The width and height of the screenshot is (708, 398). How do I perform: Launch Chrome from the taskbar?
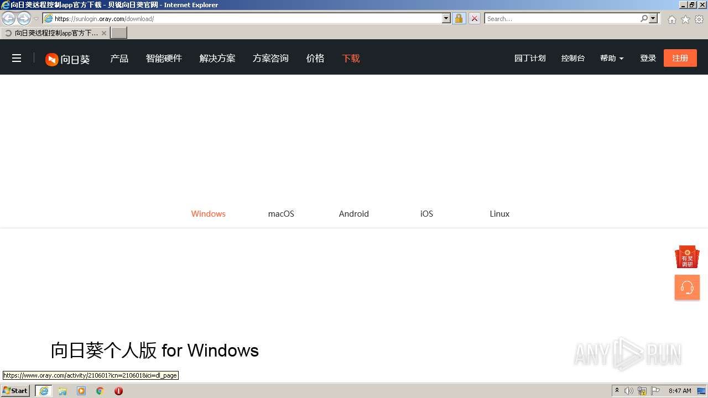tap(100, 391)
